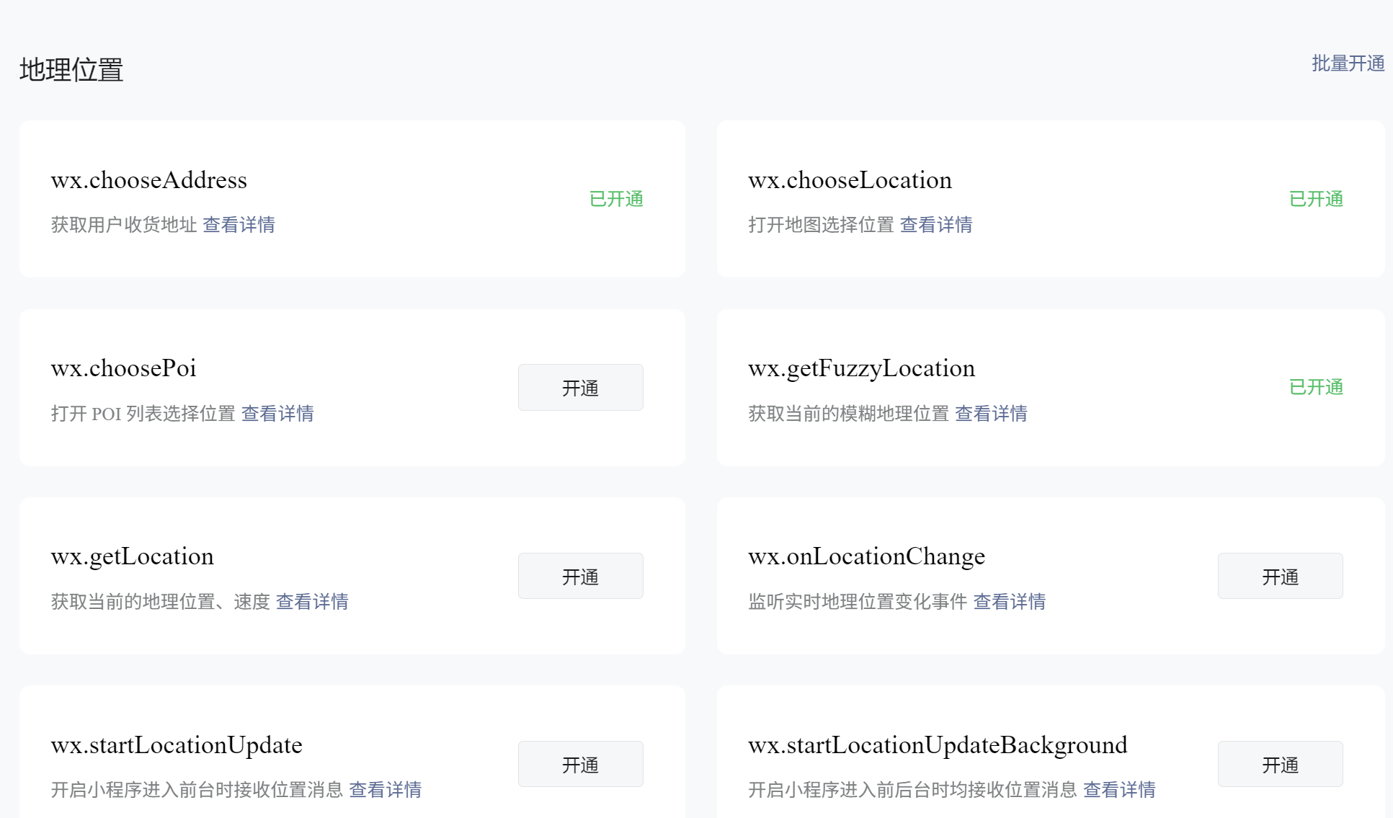Open 查看详情 for wx.onLocationChange

point(1009,602)
